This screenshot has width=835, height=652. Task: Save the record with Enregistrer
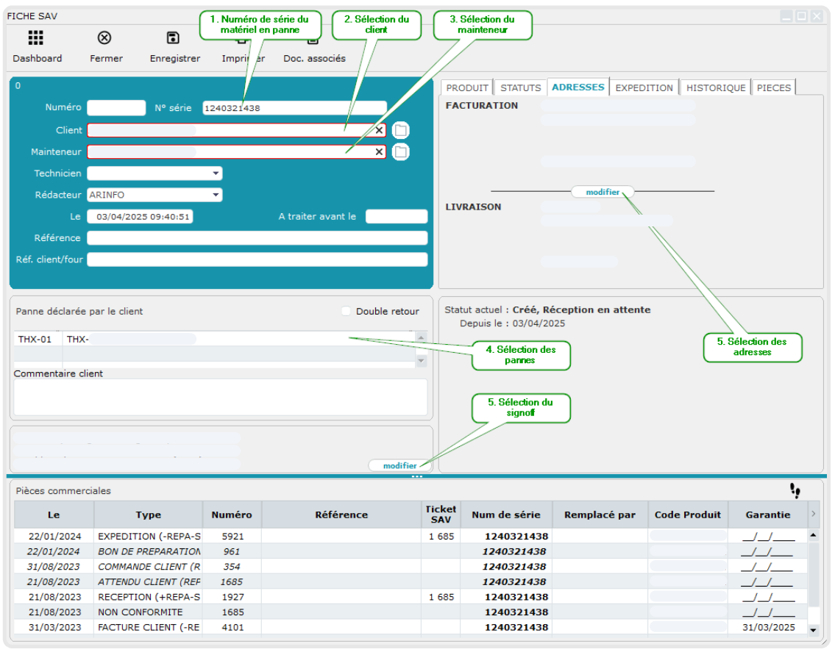[x=174, y=38]
